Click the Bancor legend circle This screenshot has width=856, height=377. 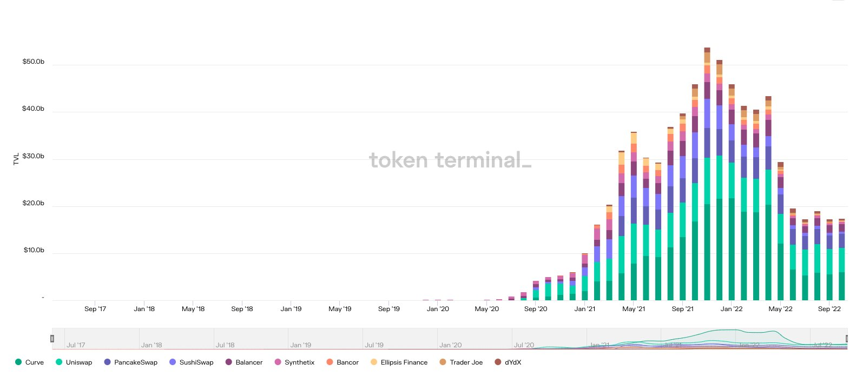click(x=330, y=362)
